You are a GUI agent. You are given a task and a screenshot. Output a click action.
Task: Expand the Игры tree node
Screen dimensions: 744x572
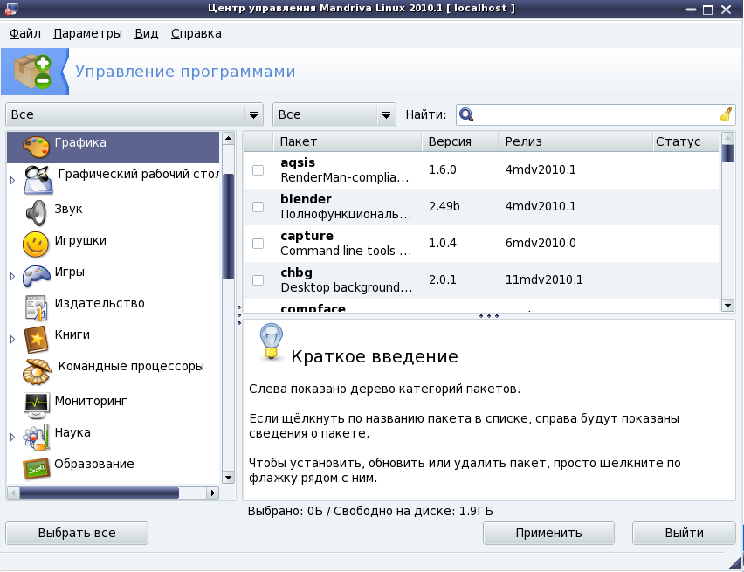pyautogui.click(x=13, y=276)
